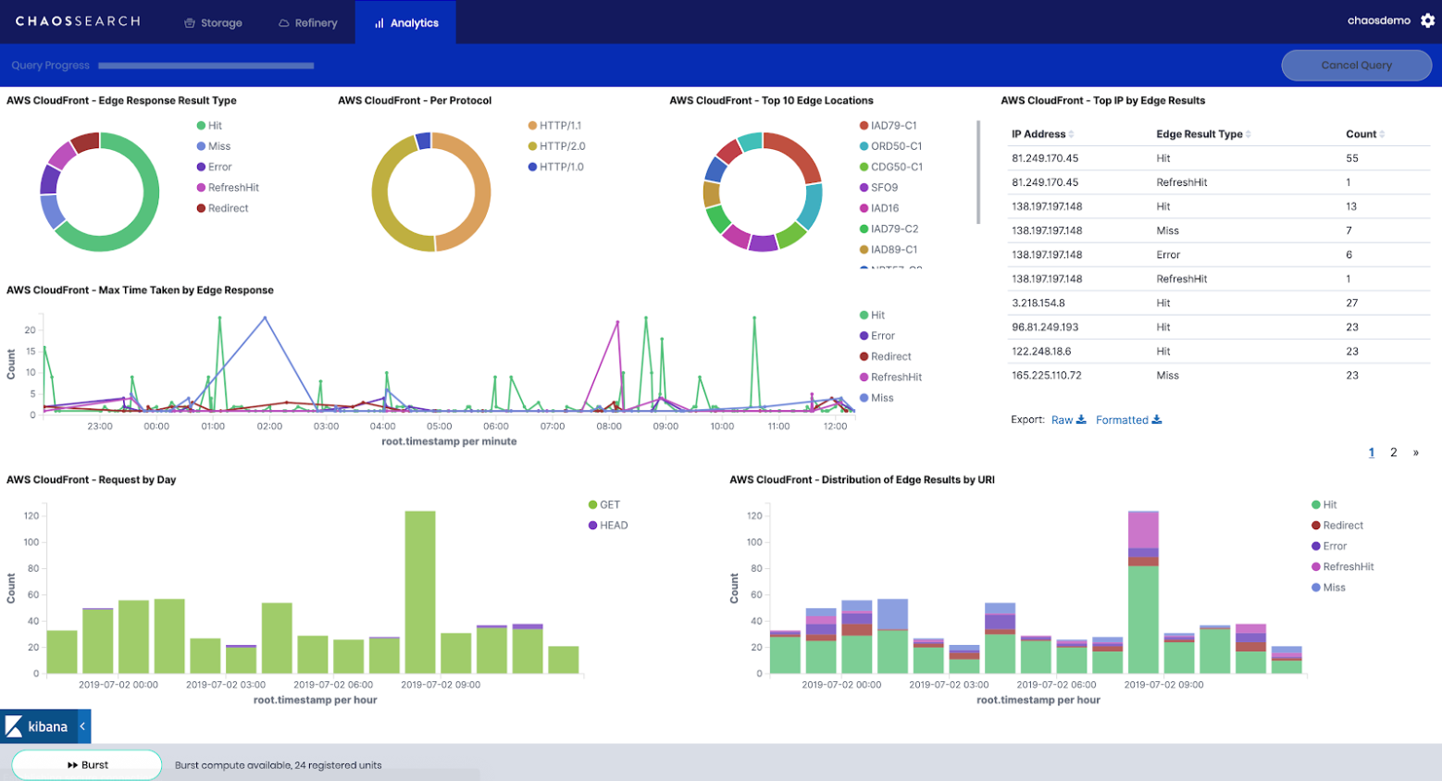The height and width of the screenshot is (781, 1442).
Task: Click the Cancel Query button
Action: [1356, 65]
